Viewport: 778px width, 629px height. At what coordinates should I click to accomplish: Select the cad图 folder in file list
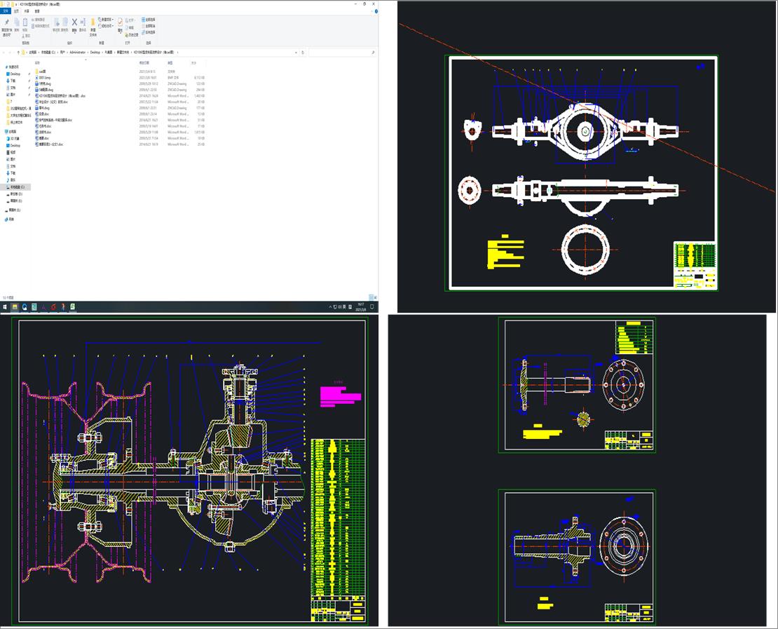click(x=42, y=72)
